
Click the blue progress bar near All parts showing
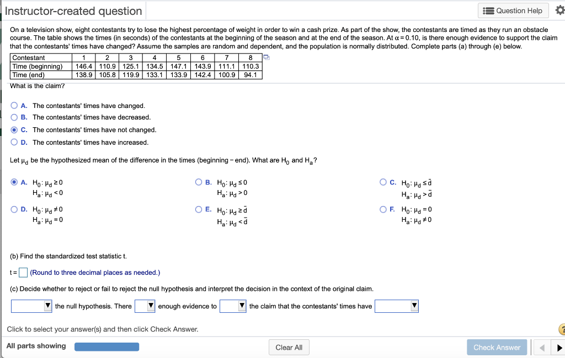[106, 346]
